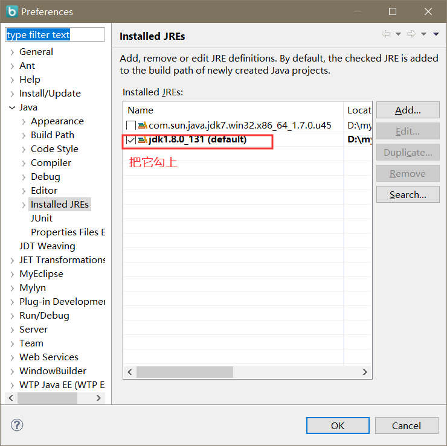Expand the Ant tree node

click(12, 66)
